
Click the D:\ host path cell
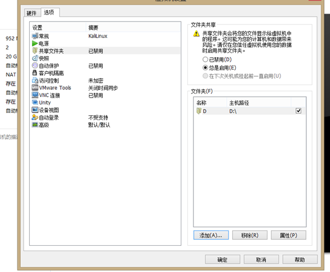click(x=233, y=111)
